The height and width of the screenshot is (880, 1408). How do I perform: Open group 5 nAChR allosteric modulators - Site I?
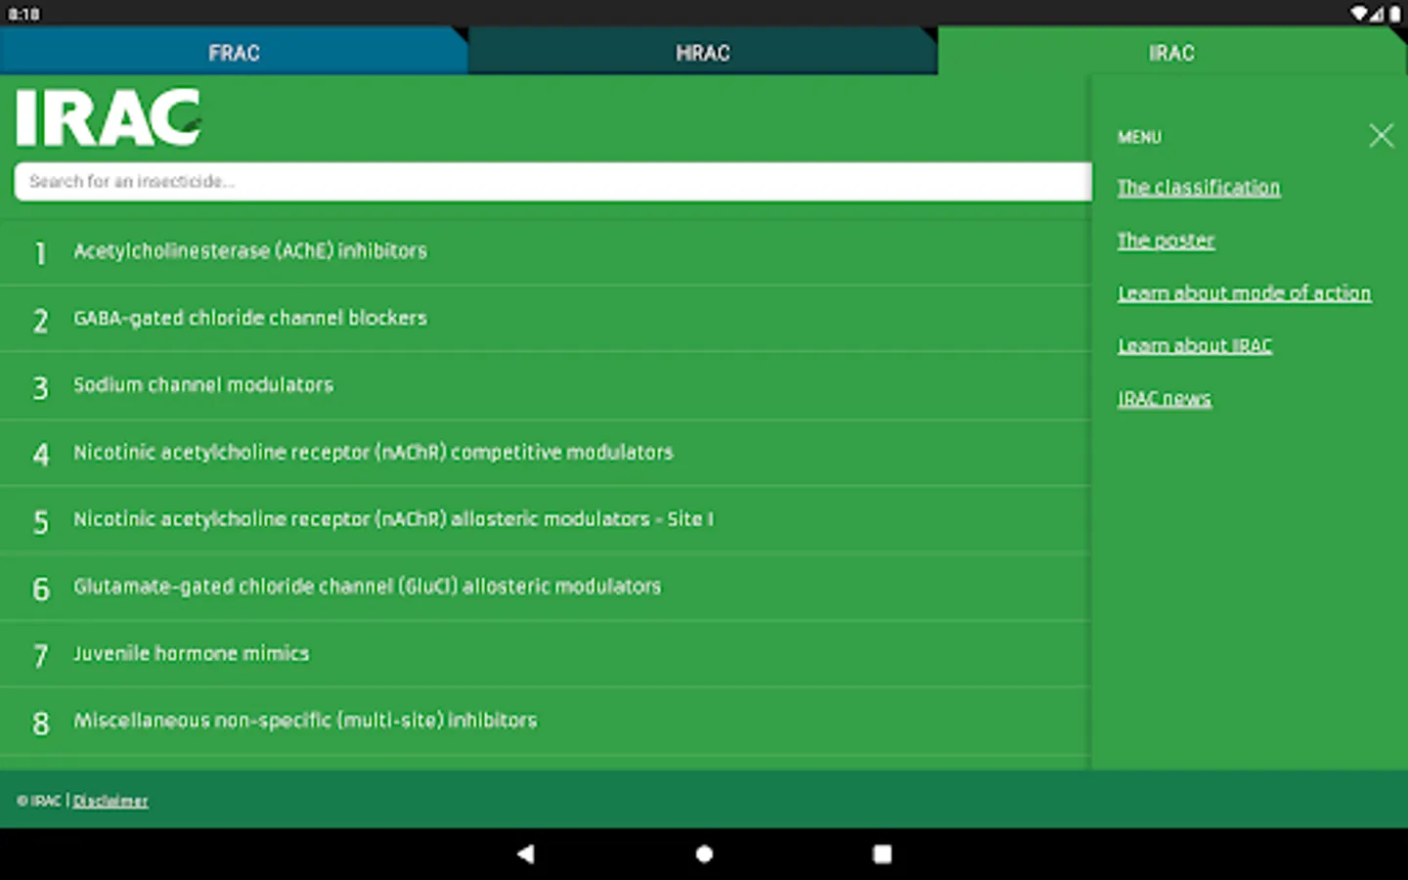[x=545, y=520]
